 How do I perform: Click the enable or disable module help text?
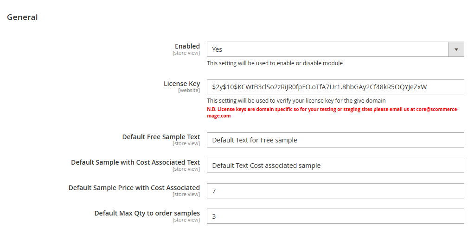tap(275, 63)
